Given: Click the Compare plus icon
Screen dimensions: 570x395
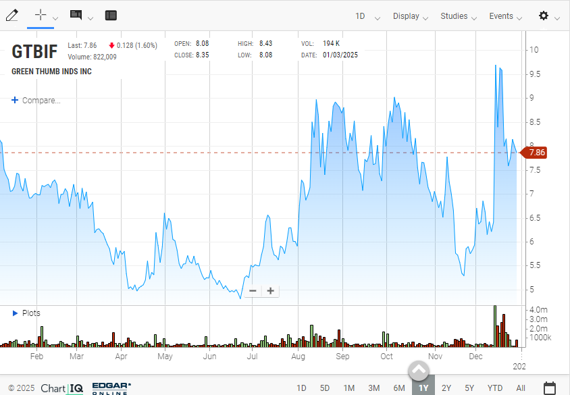Looking at the screenshot, I should click(15, 100).
